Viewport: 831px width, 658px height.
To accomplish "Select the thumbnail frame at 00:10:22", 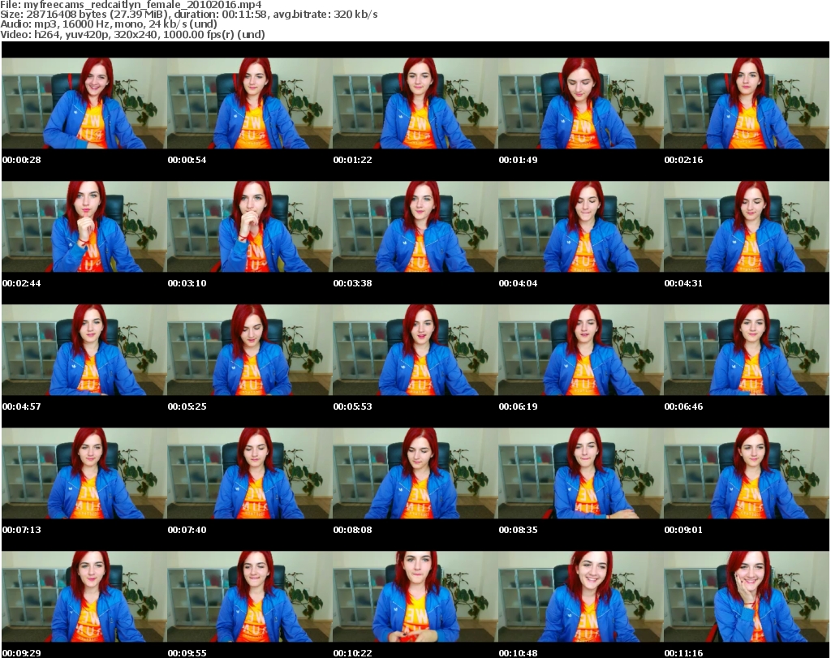I will 415,596.
